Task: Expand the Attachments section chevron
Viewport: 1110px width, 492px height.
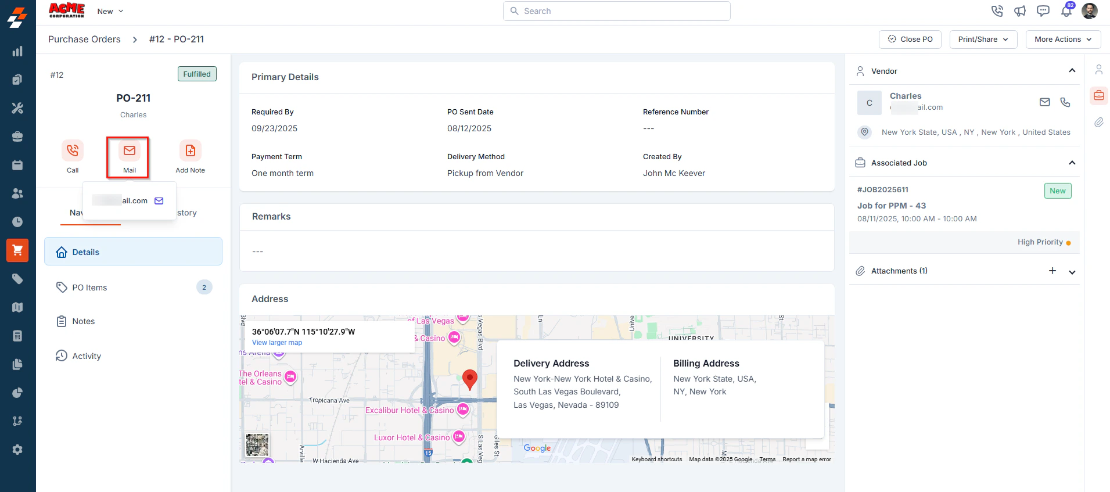Action: pyautogui.click(x=1072, y=272)
